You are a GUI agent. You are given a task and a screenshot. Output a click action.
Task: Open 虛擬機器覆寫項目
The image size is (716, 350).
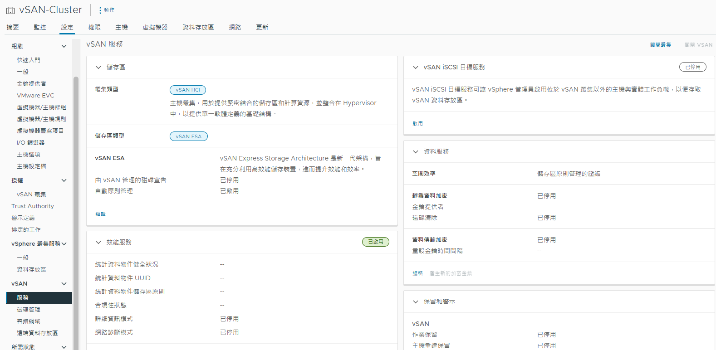[x=40, y=131]
